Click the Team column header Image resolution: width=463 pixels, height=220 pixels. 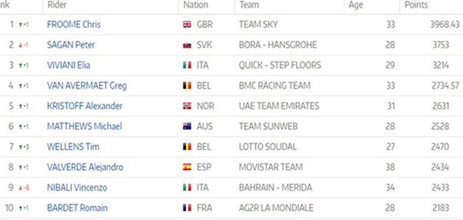pyautogui.click(x=249, y=5)
